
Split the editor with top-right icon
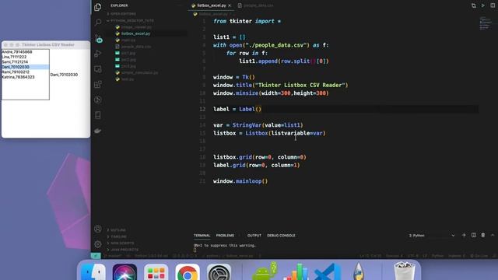493,5
